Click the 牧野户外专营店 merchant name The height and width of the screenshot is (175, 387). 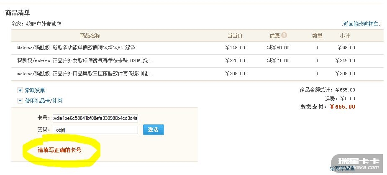(x=44, y=24)
